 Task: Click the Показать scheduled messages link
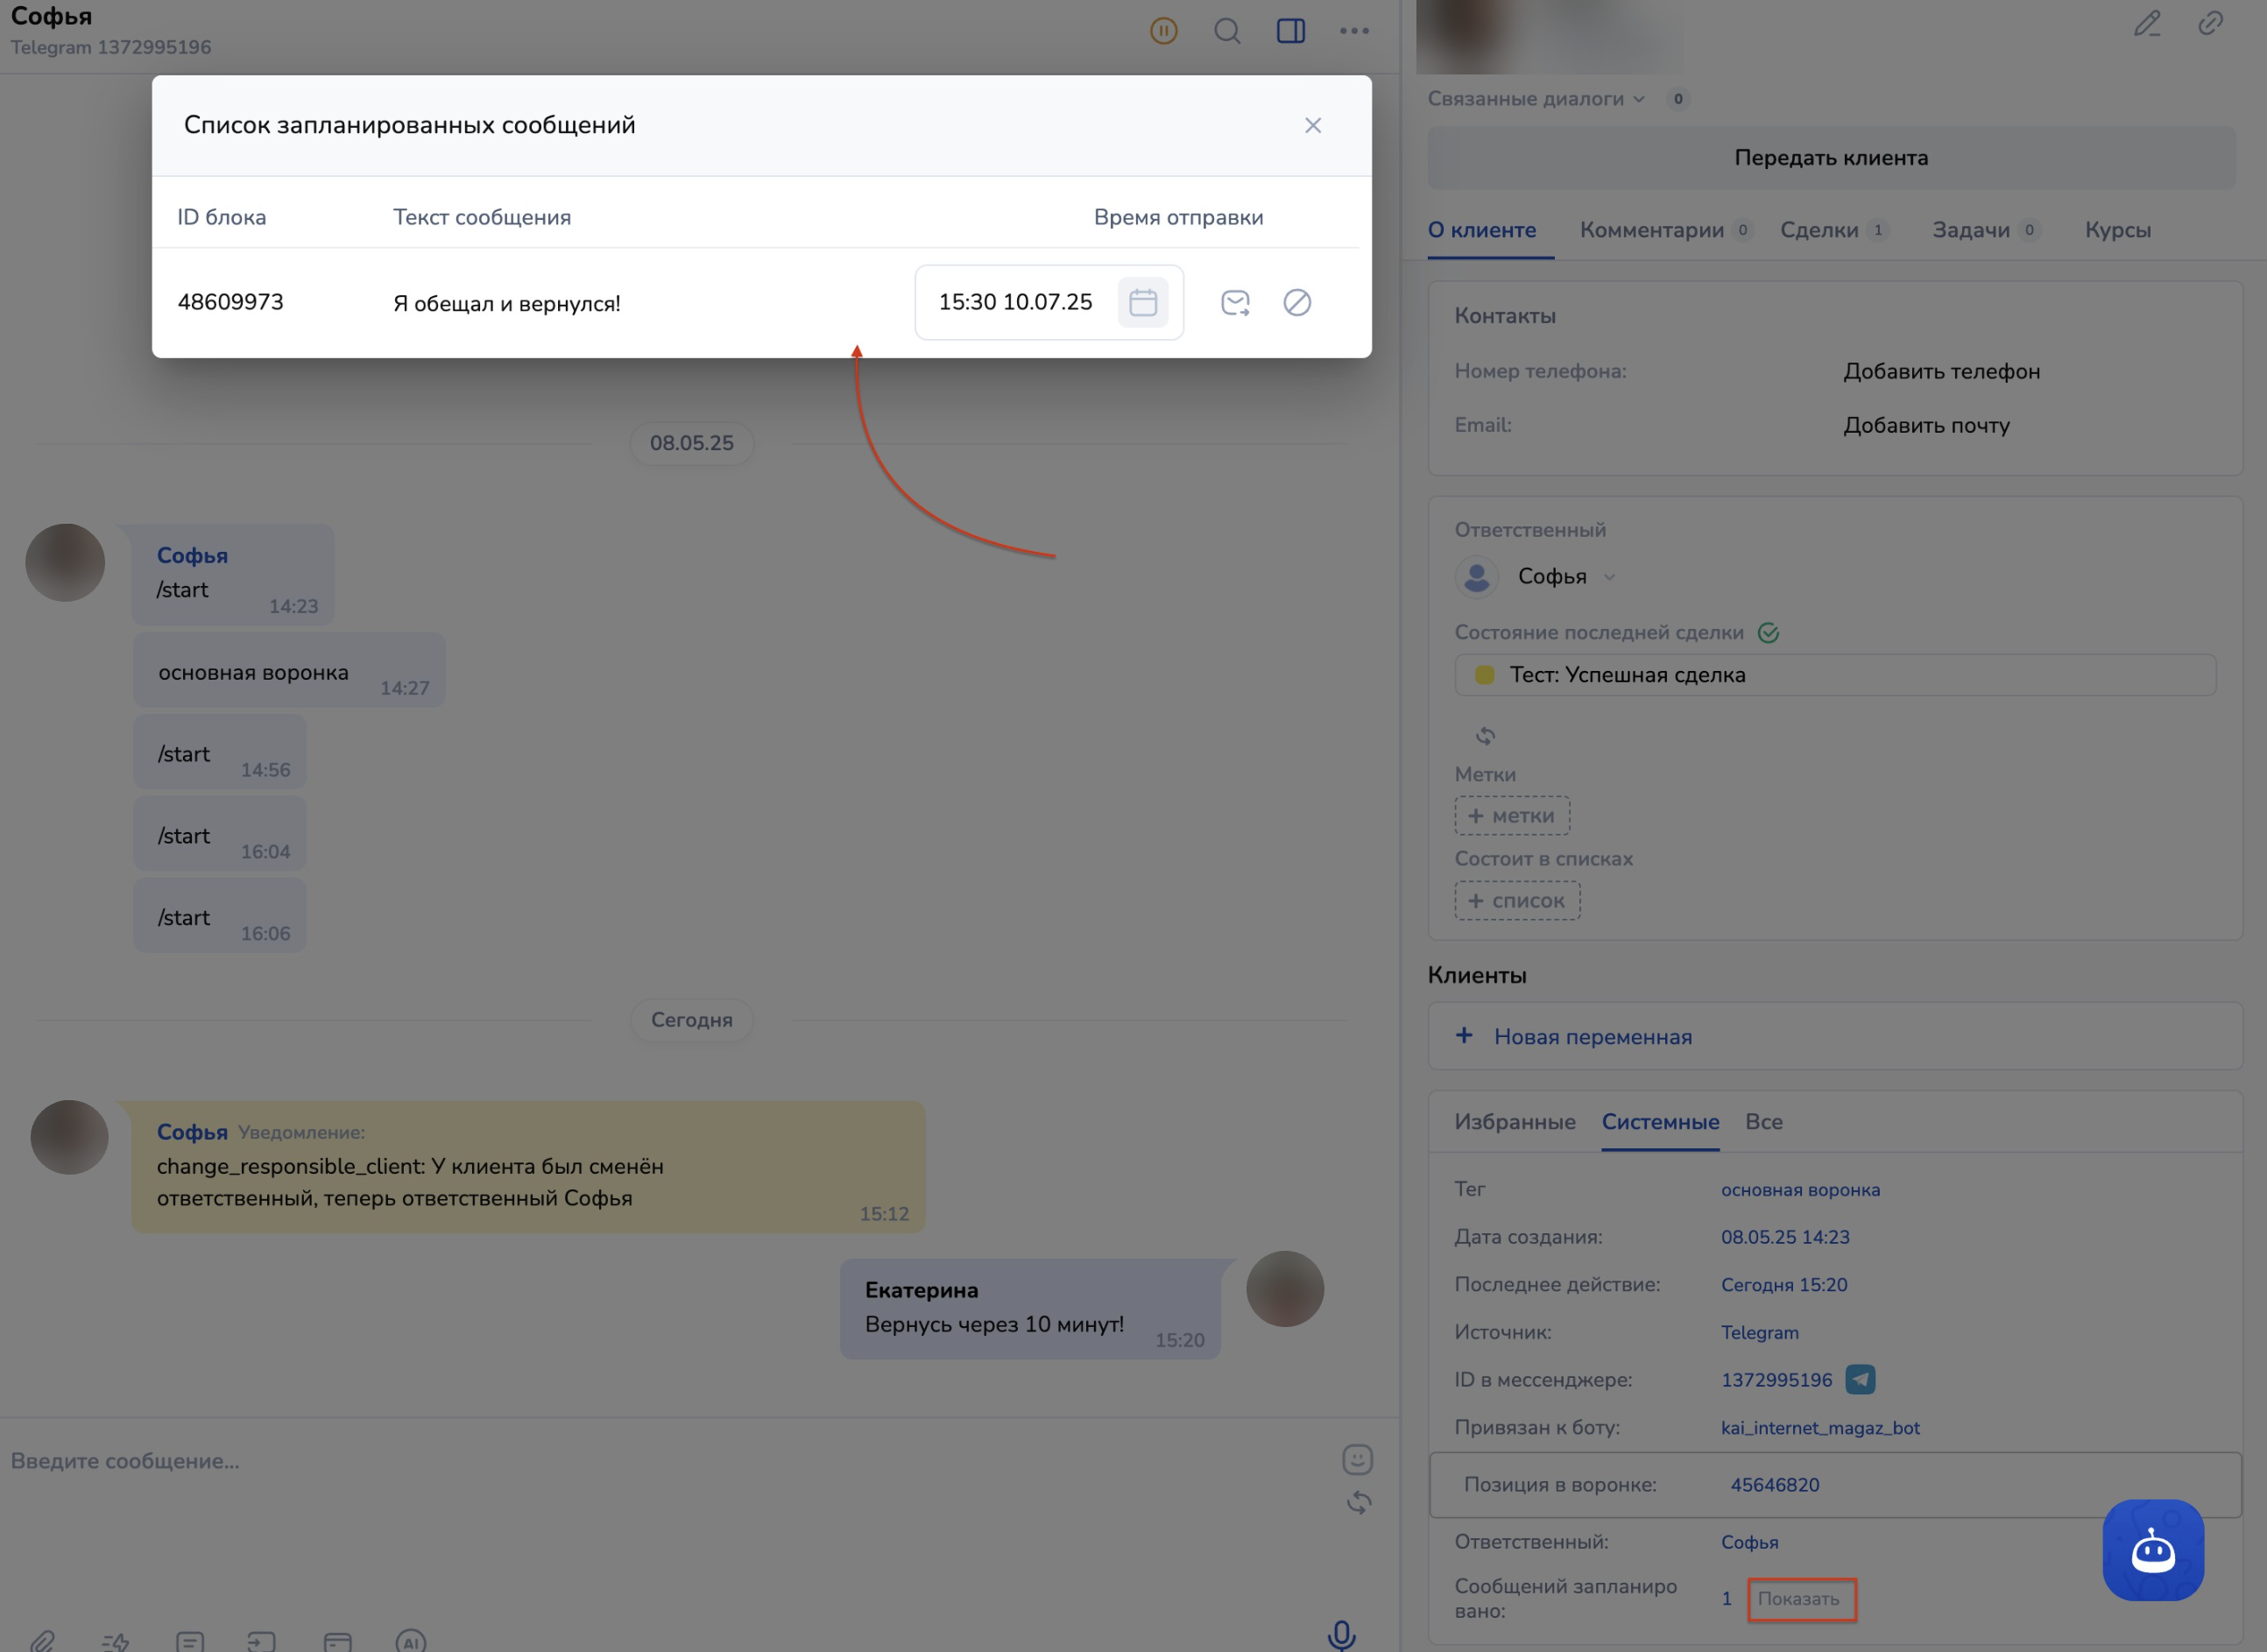(1799, 1599)
